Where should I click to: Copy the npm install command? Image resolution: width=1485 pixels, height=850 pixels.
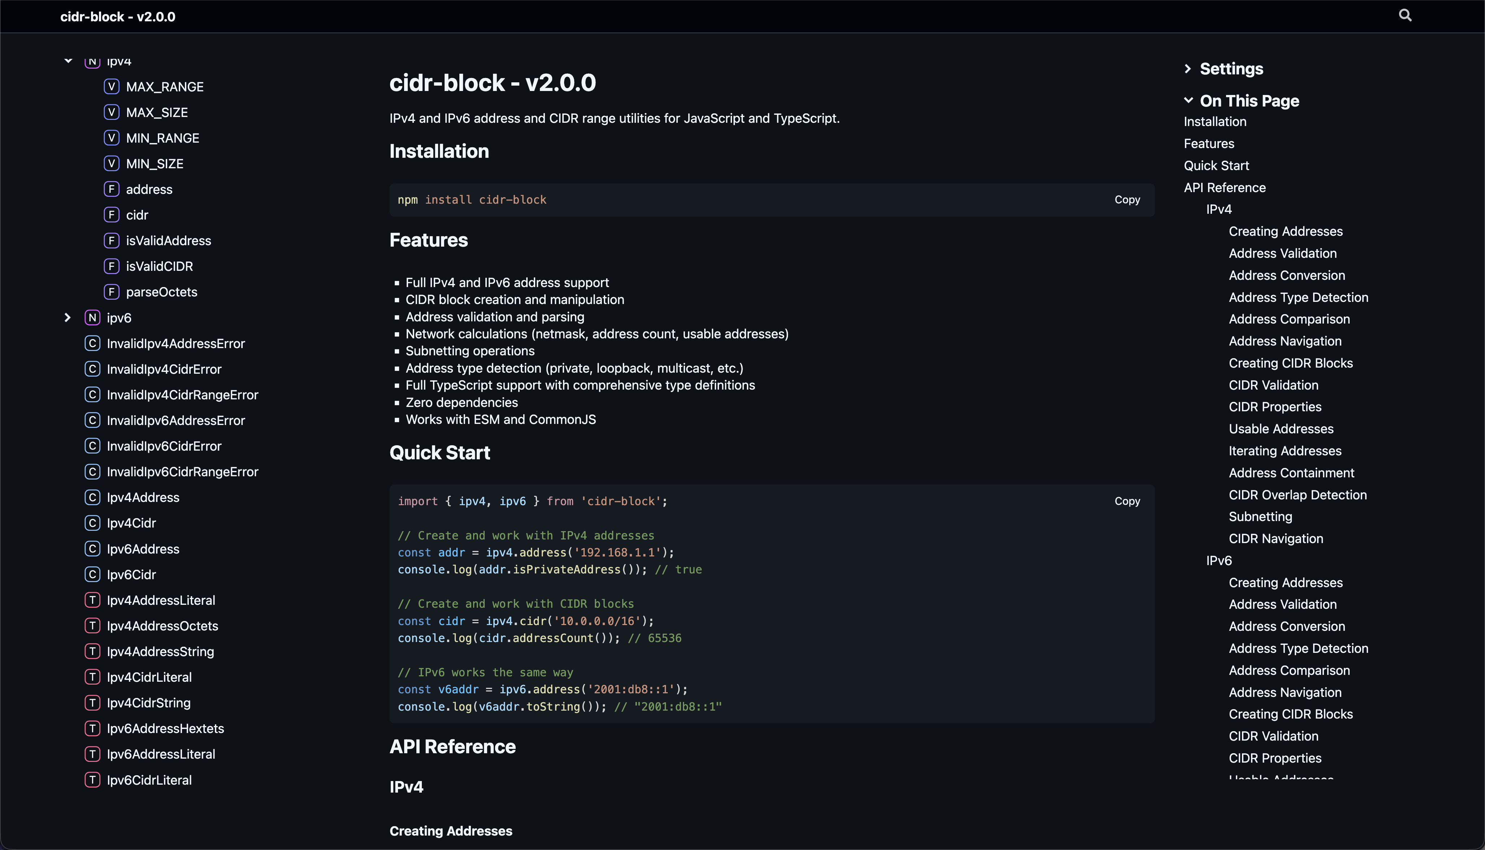1127,200
